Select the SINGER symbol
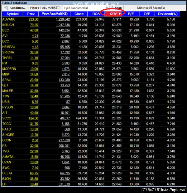This screenshot has width=187, height=193. pyautogui.click(x=8, y=135)
